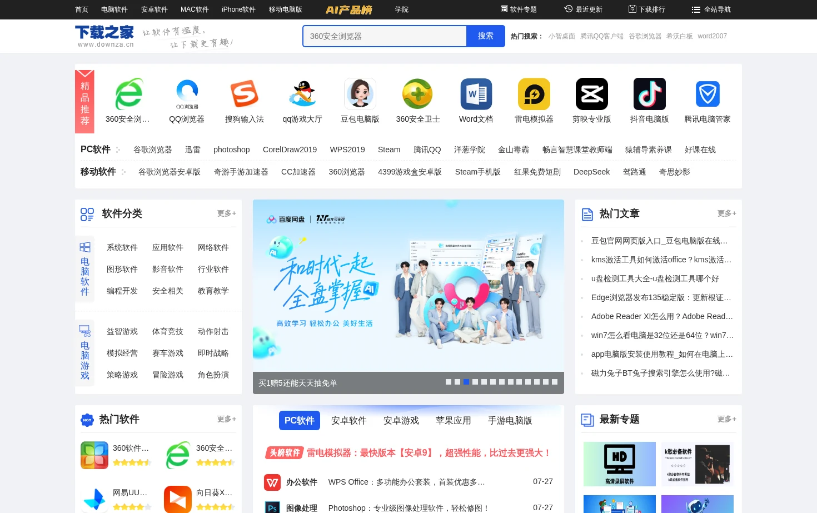Switch to the PC软件 tab
Viewport: 817px width, 513px height.
coord(300,421)
